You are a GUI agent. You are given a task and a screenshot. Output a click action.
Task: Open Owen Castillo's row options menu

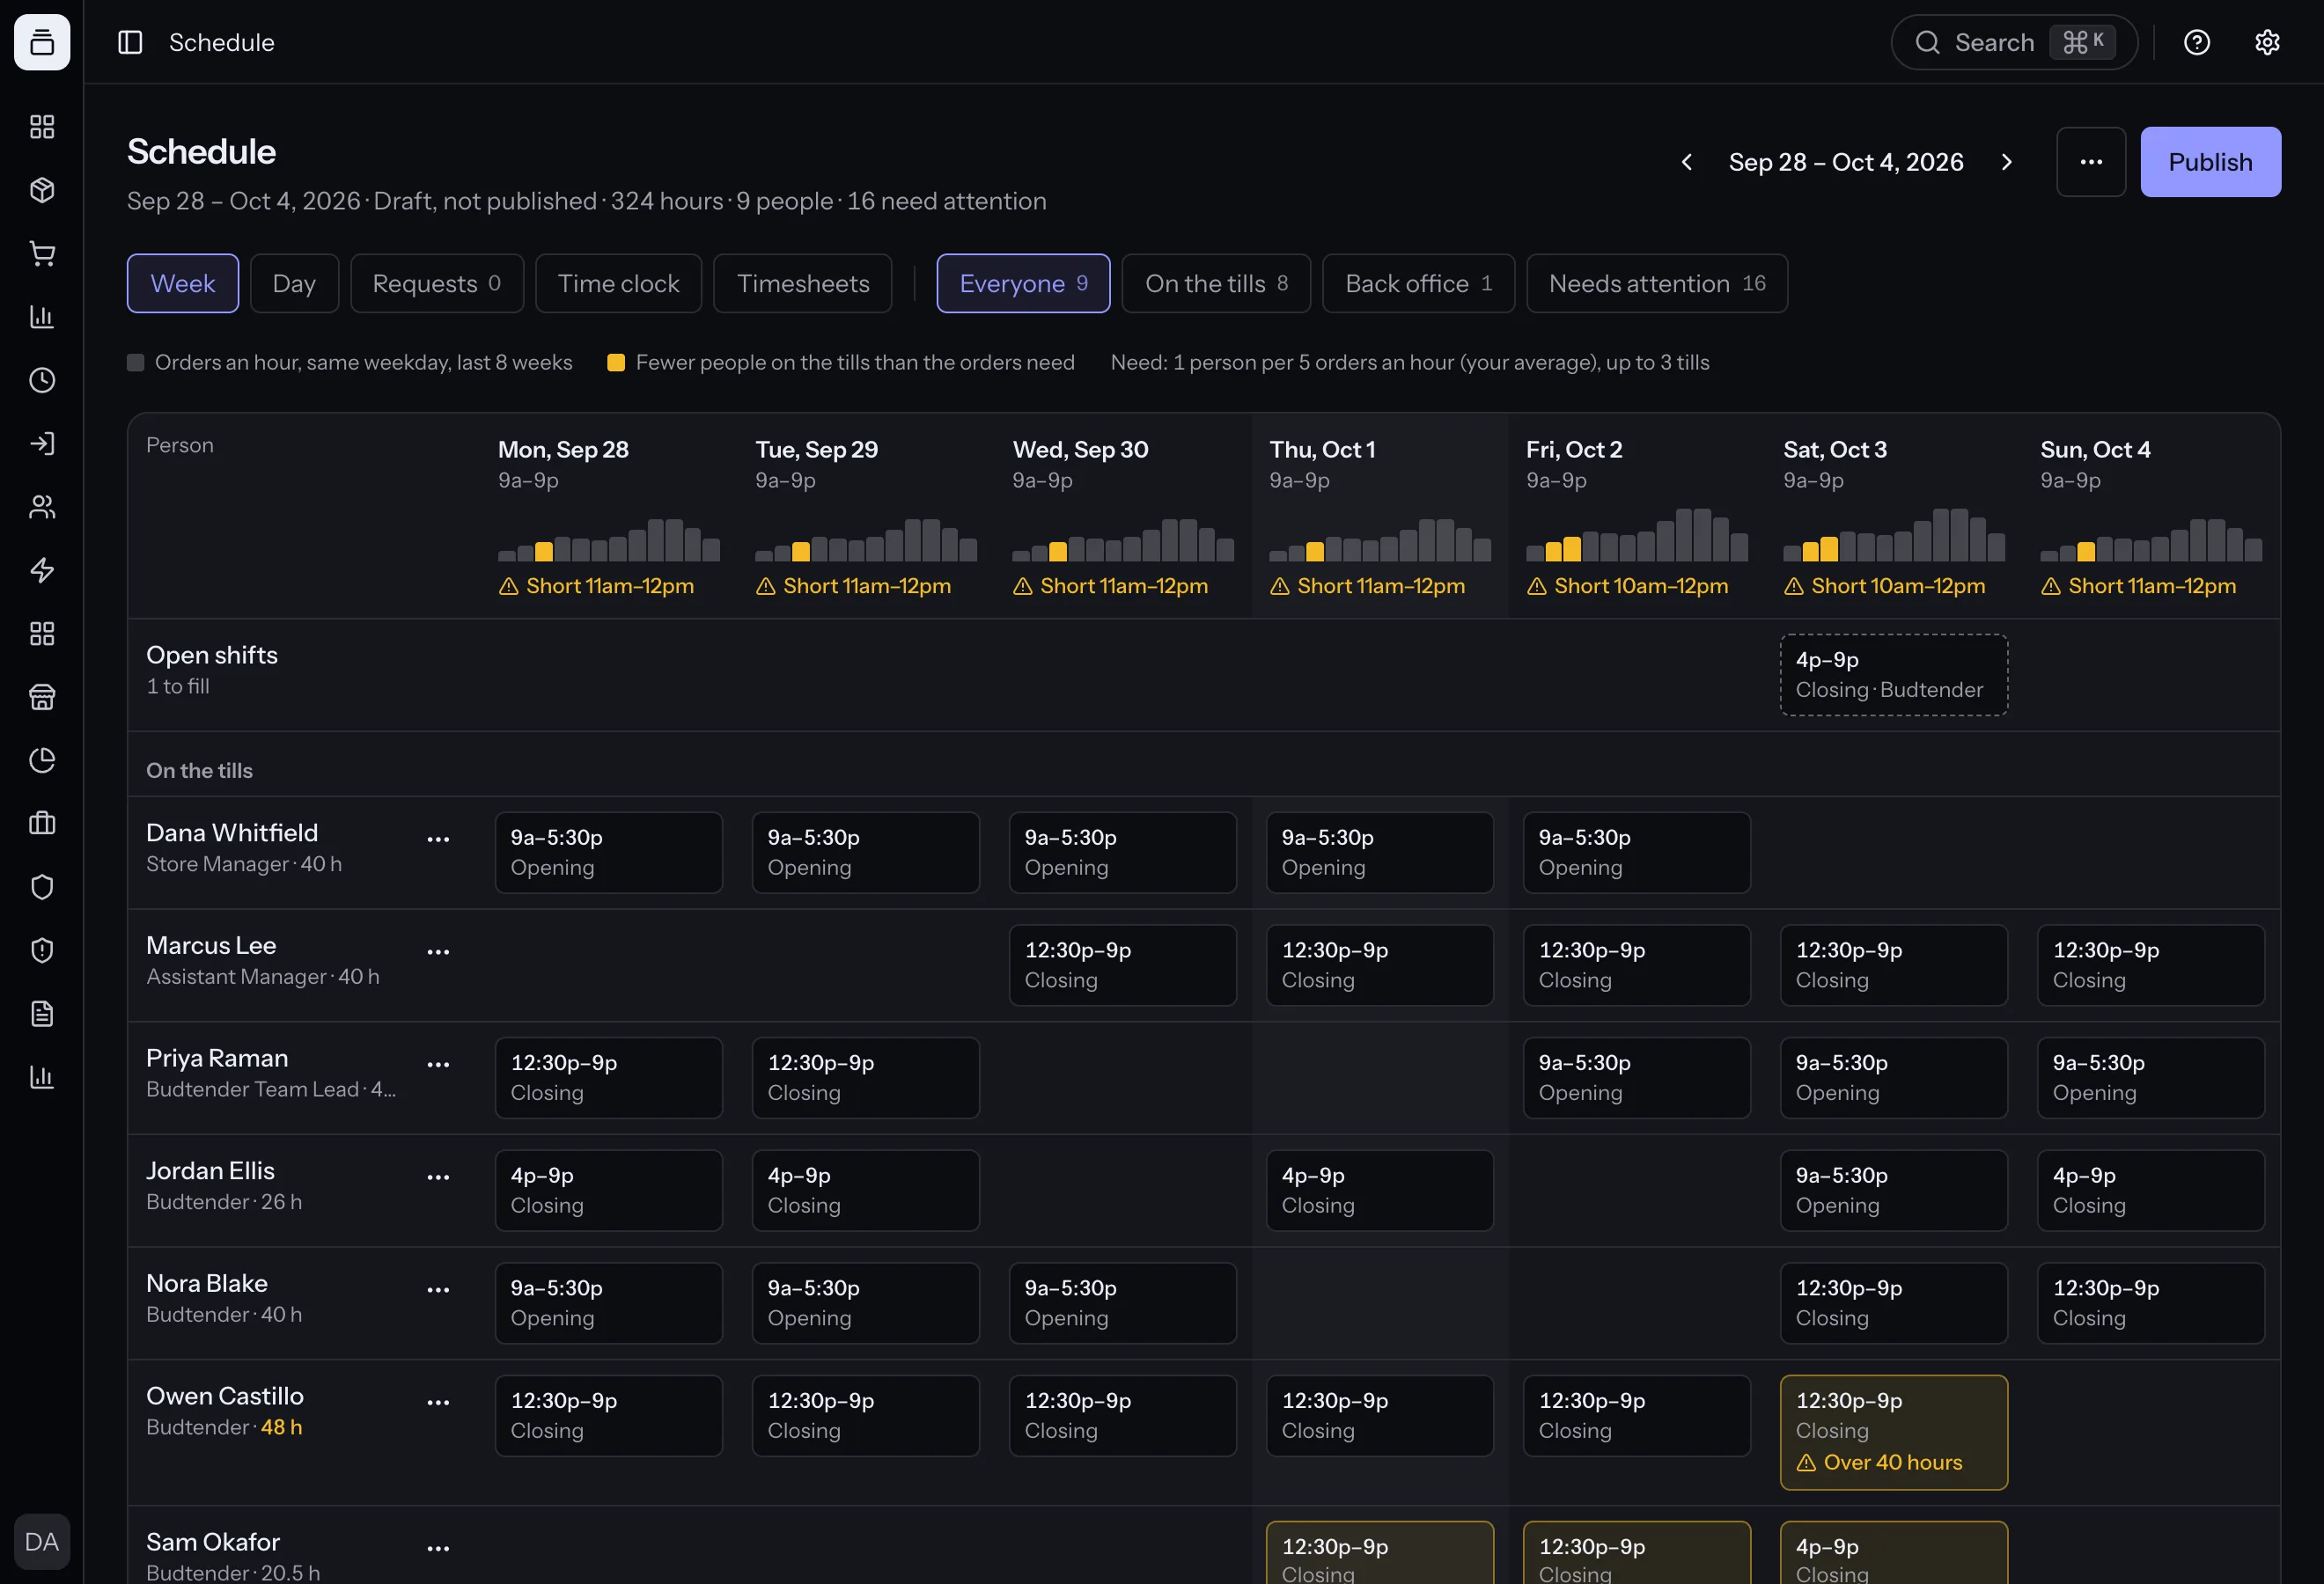click(438, 1403)
